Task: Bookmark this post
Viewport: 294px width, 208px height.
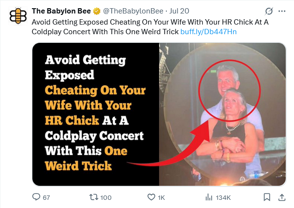Action: 266,197
